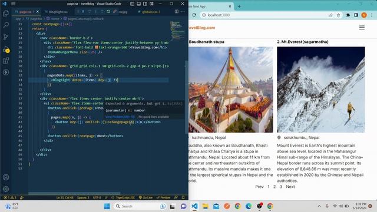Toggle the bottom panel layout icon

coord(139,4)
